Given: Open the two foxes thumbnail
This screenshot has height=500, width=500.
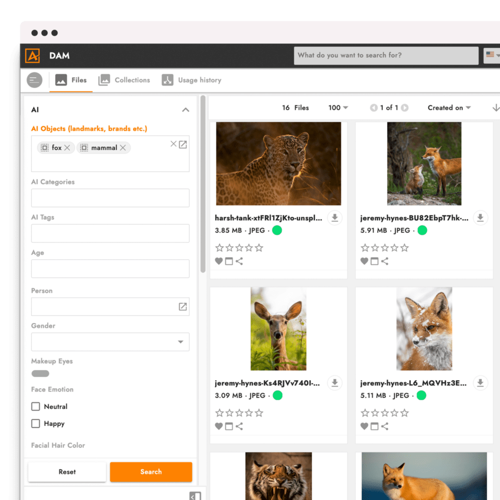Looking at the screenshot, I should pos(424,164).
